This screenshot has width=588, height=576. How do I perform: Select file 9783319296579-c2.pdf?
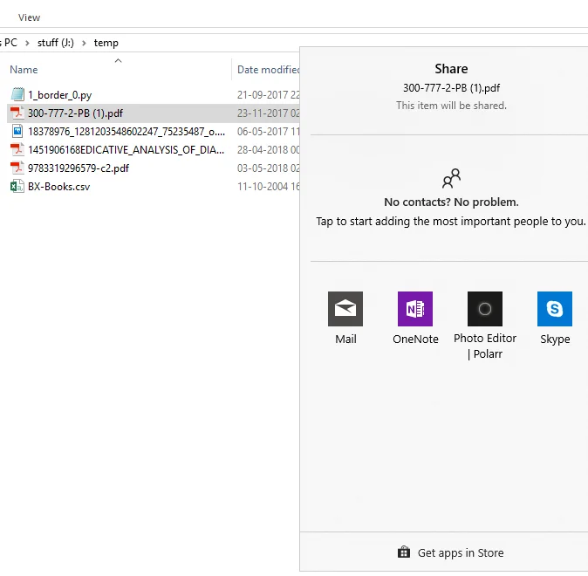click(79, 168)
